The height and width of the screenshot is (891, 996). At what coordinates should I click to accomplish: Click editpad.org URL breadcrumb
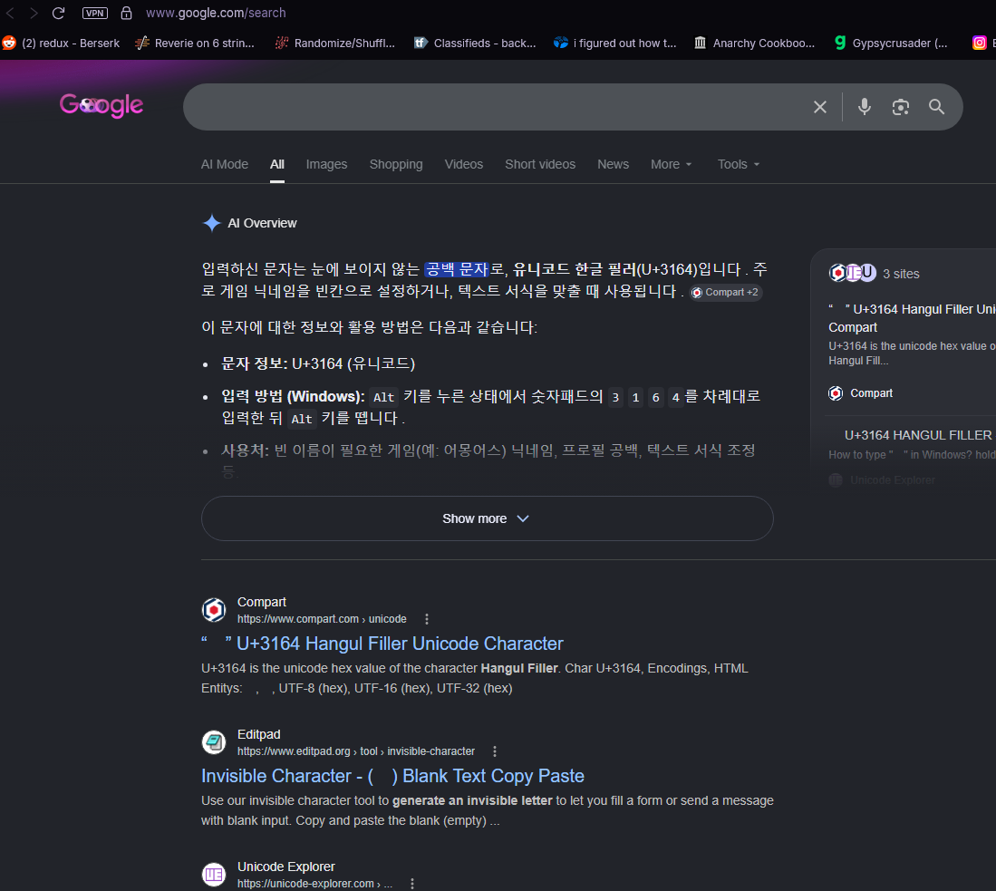[x=355, y=751]
